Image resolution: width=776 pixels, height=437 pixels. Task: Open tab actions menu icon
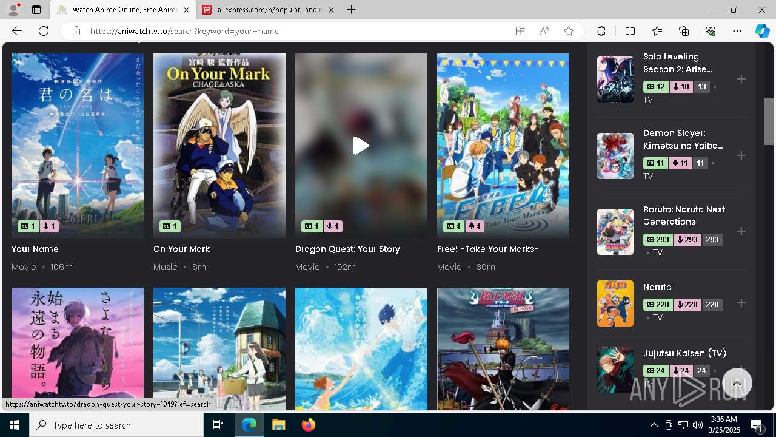click(x=36, y=10)
